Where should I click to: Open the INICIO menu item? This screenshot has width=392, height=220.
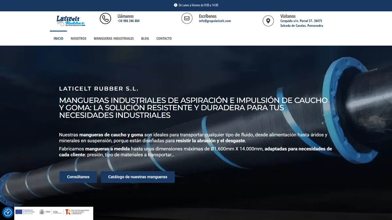click(58, 38)
